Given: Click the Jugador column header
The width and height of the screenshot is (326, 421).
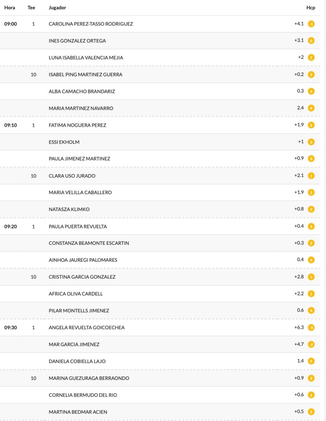Looking at the screenshot, I should click(x=57, y=7).
